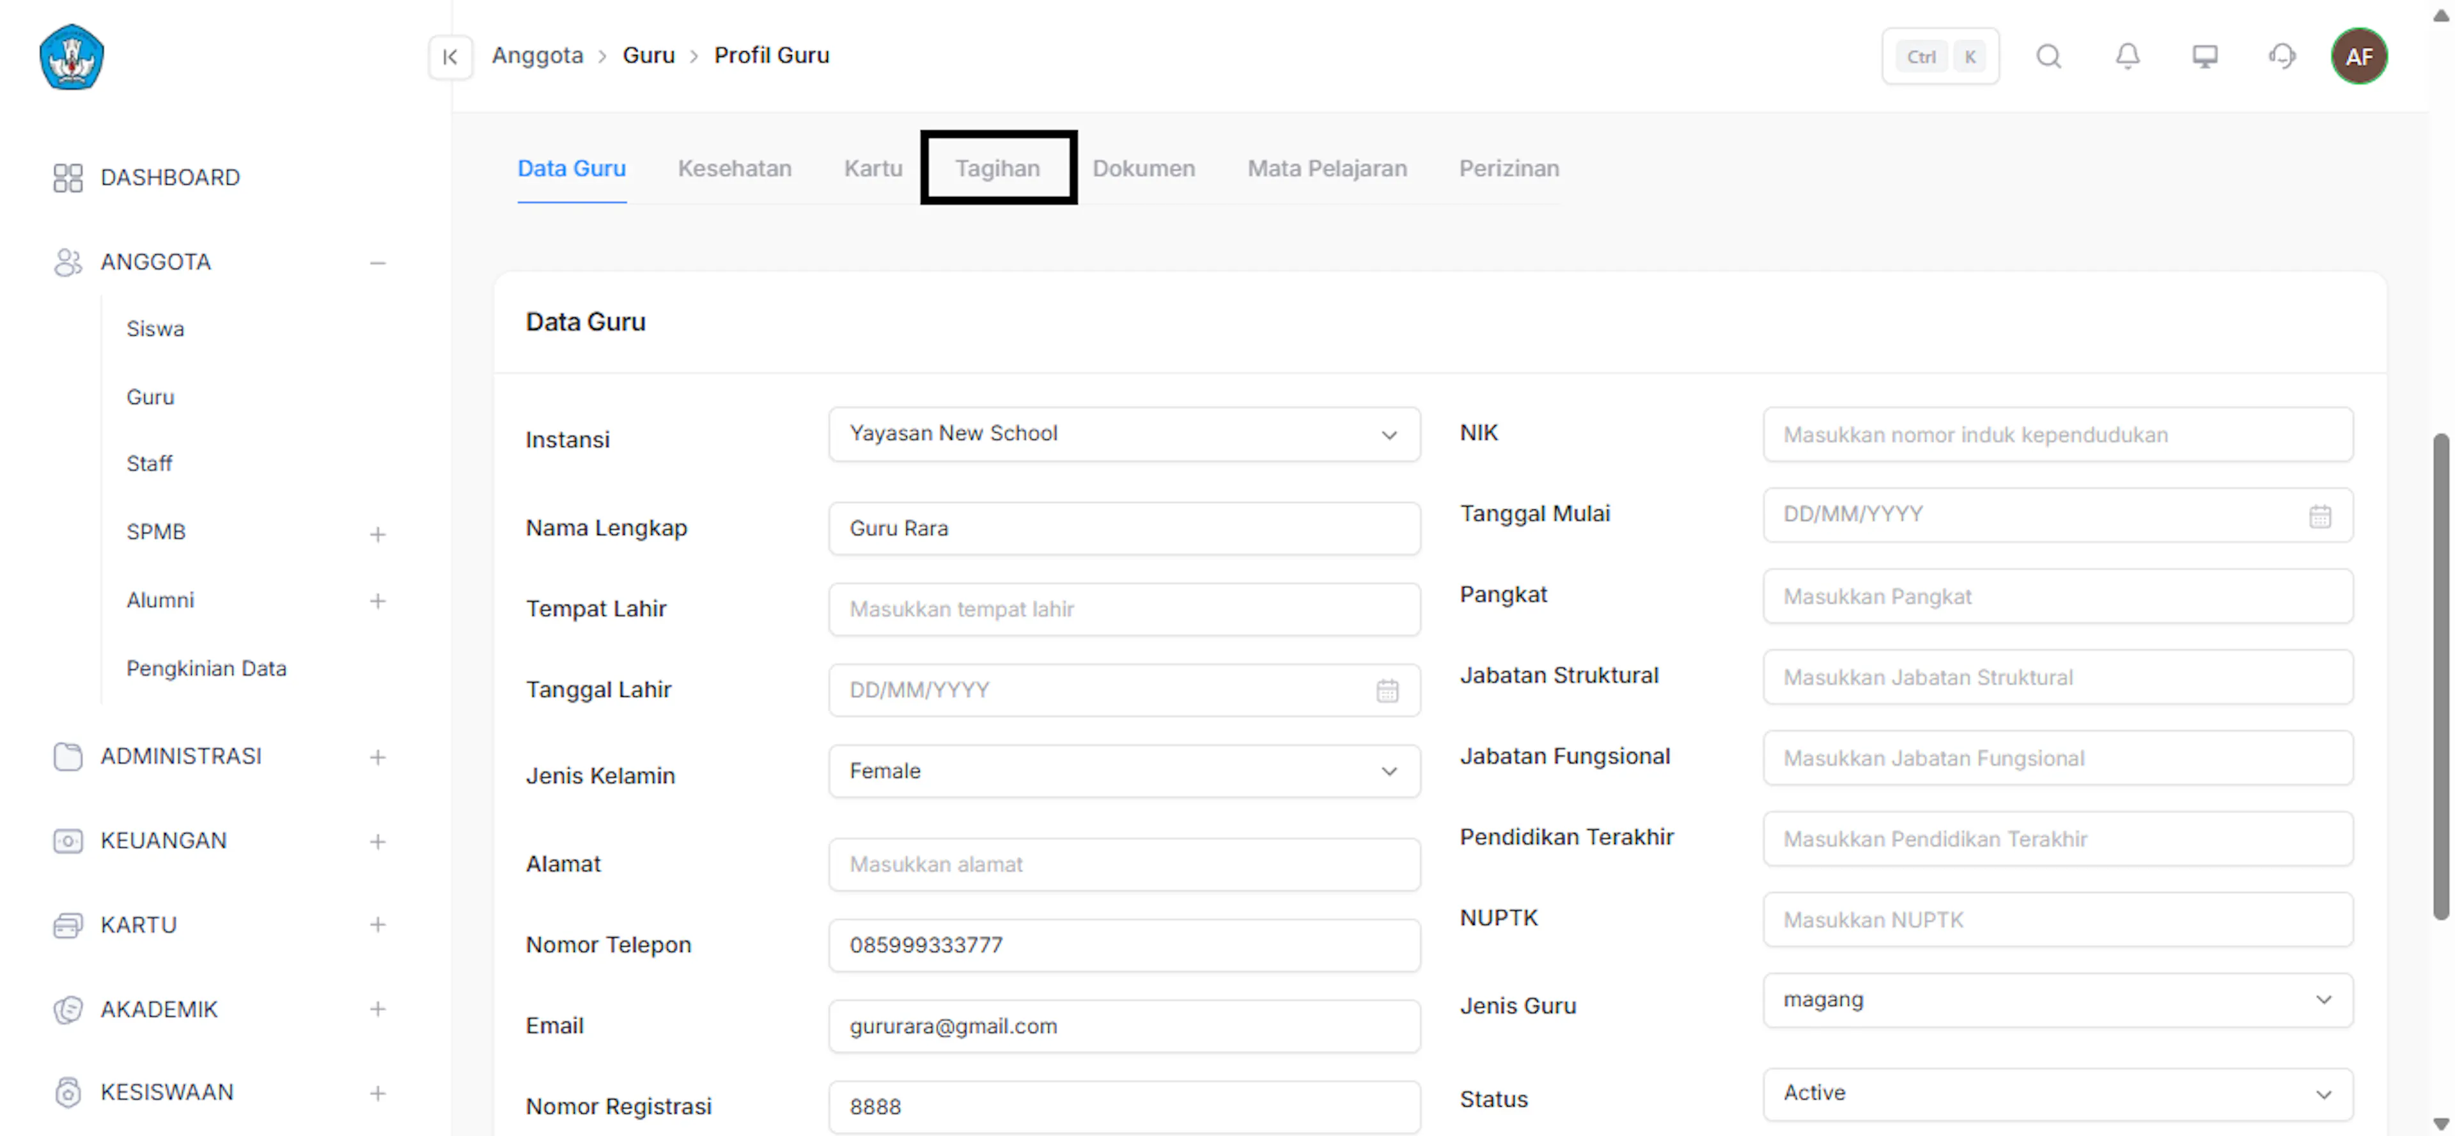
Task: Open support headset icon
Action: point(2282,56)
